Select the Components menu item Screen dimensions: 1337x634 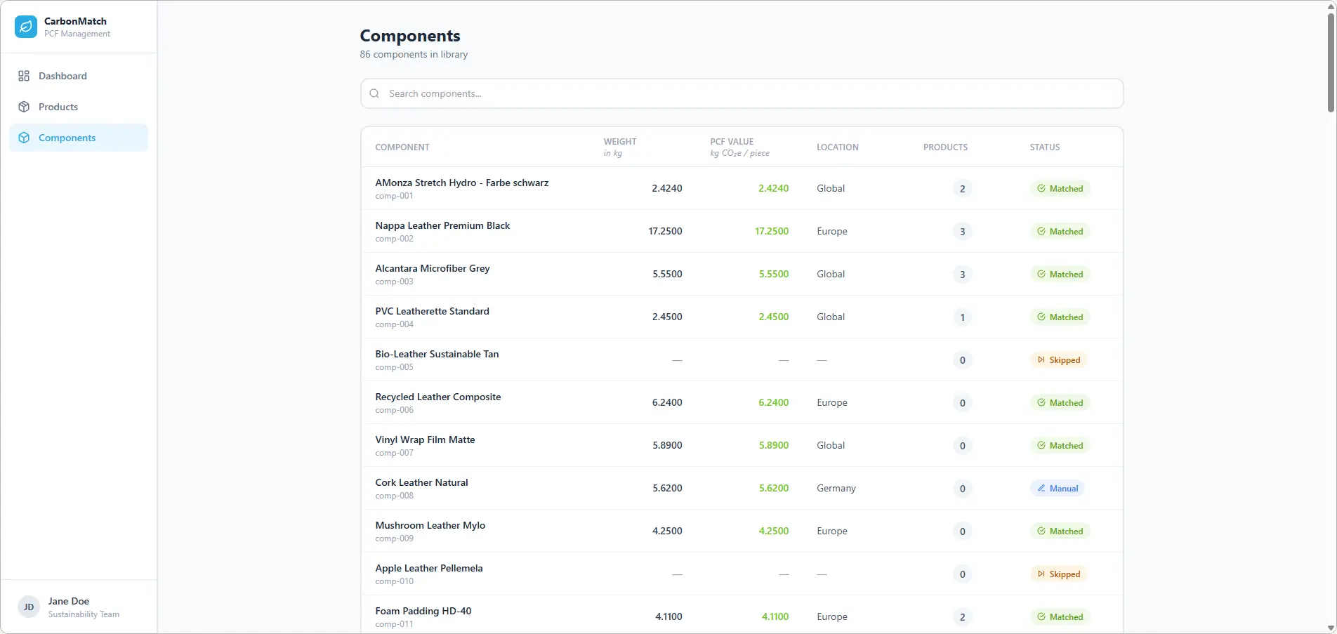pos(67,138)
